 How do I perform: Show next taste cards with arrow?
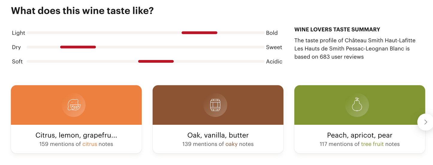pos(426,122)
